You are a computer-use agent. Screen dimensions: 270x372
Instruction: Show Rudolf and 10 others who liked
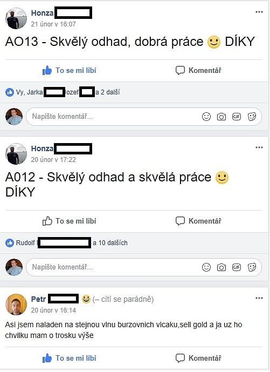pyautogui.click(x=66, y=243)
